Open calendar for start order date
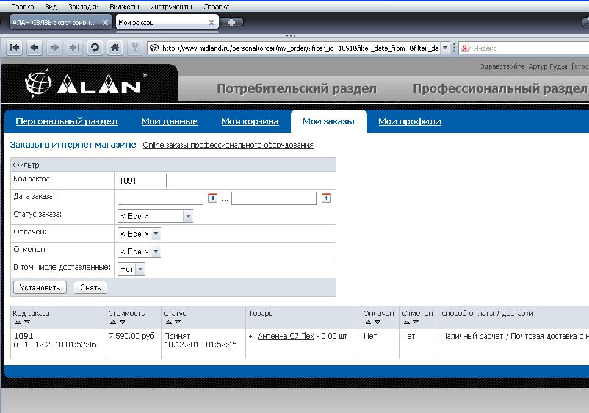The width and height of the screenshot is (589, 413). click(212, 198)
